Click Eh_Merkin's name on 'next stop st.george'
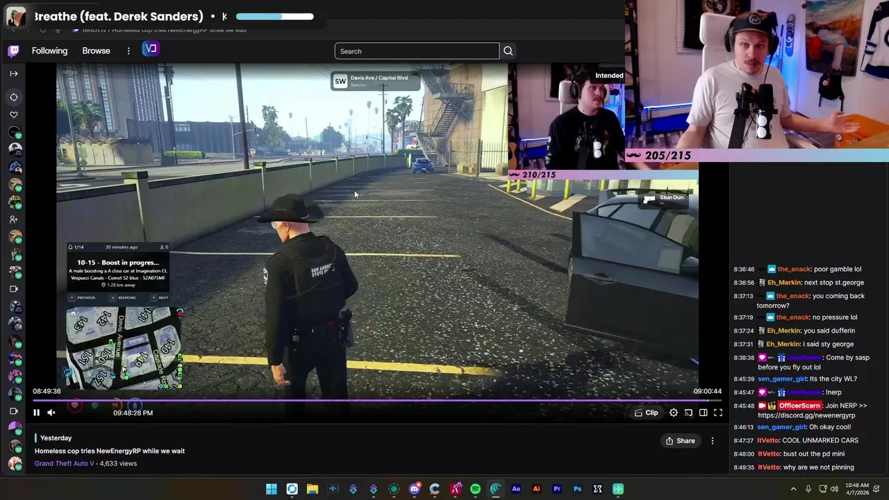The height and width of the screenshot is (500, 889). point(784,283)
